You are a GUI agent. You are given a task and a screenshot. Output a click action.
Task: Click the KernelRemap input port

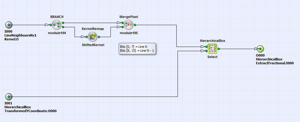87,37
